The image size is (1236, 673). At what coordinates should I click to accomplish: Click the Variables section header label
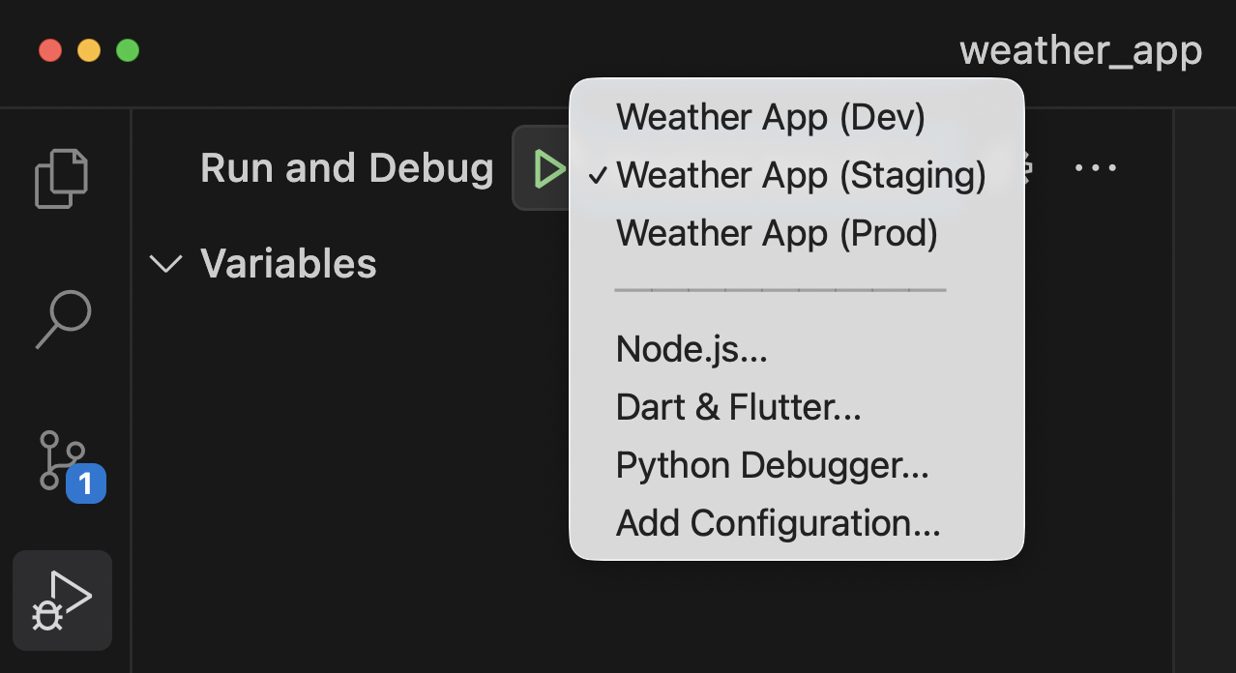(x=288, y=264)
